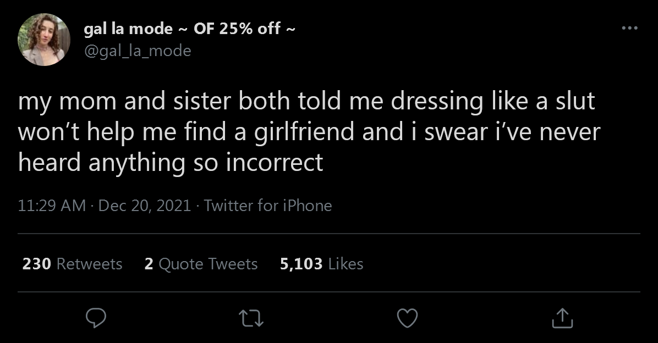
Task: Click the word incorrect in the tweet
Action: 275,163
